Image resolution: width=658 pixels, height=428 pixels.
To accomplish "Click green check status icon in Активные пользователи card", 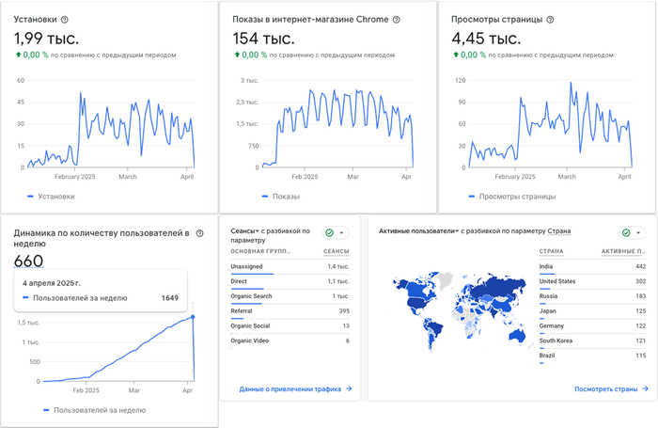I will 626,232.
